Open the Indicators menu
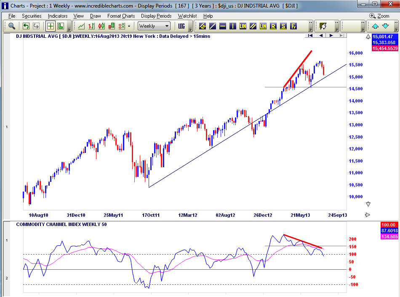Screen dimensions: 400x297 pyautogui.click(x=58, y=16)
